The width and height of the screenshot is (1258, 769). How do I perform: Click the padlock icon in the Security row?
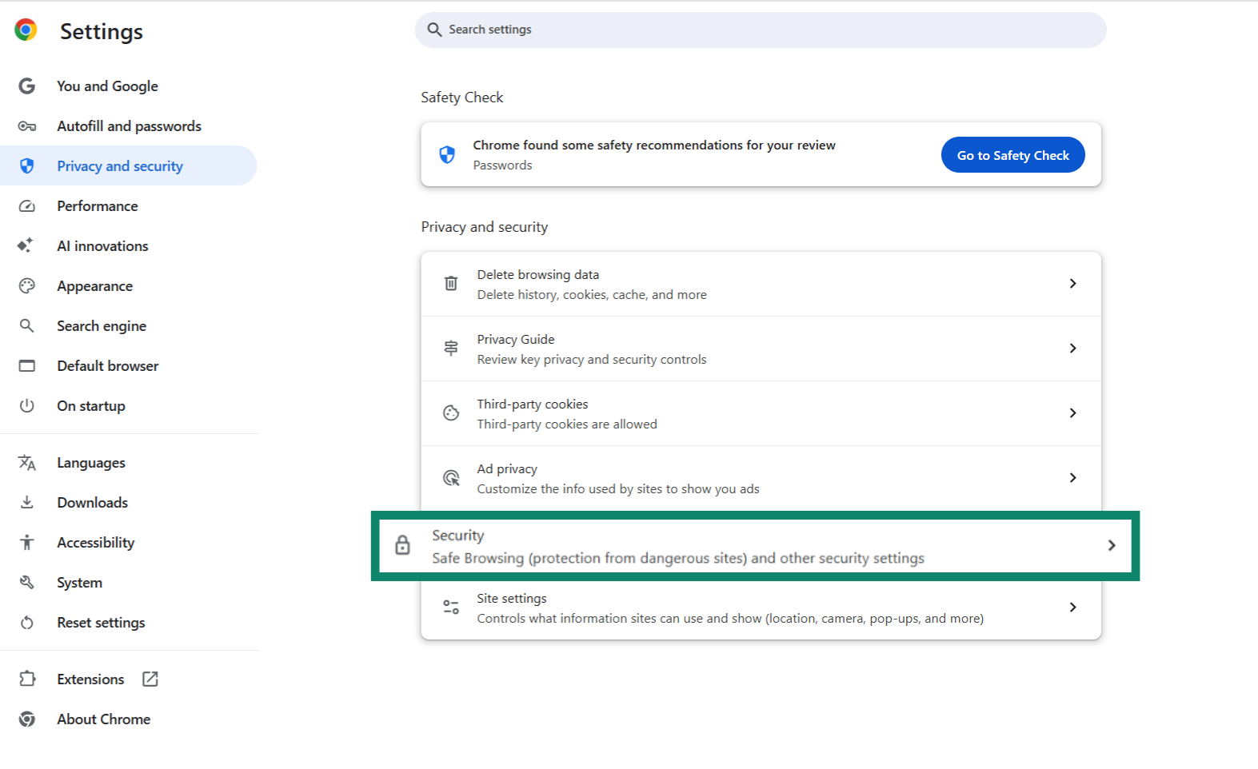click(x=402, y=545)
